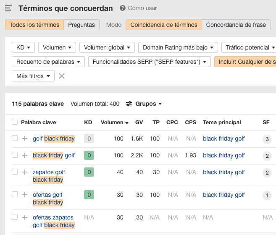Open Tema principal link in zapatos golf row
The image size is (276, 235).
point(224,172)
